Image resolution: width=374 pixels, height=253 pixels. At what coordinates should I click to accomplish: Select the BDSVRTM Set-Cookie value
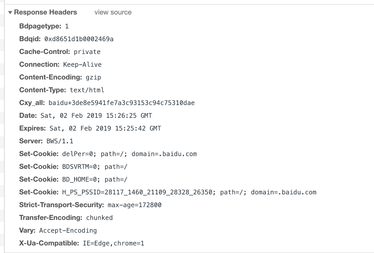point(95,167)
